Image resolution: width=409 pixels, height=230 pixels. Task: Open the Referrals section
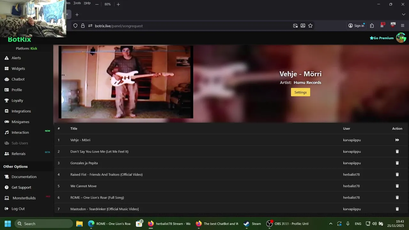(x=19, y=154)
